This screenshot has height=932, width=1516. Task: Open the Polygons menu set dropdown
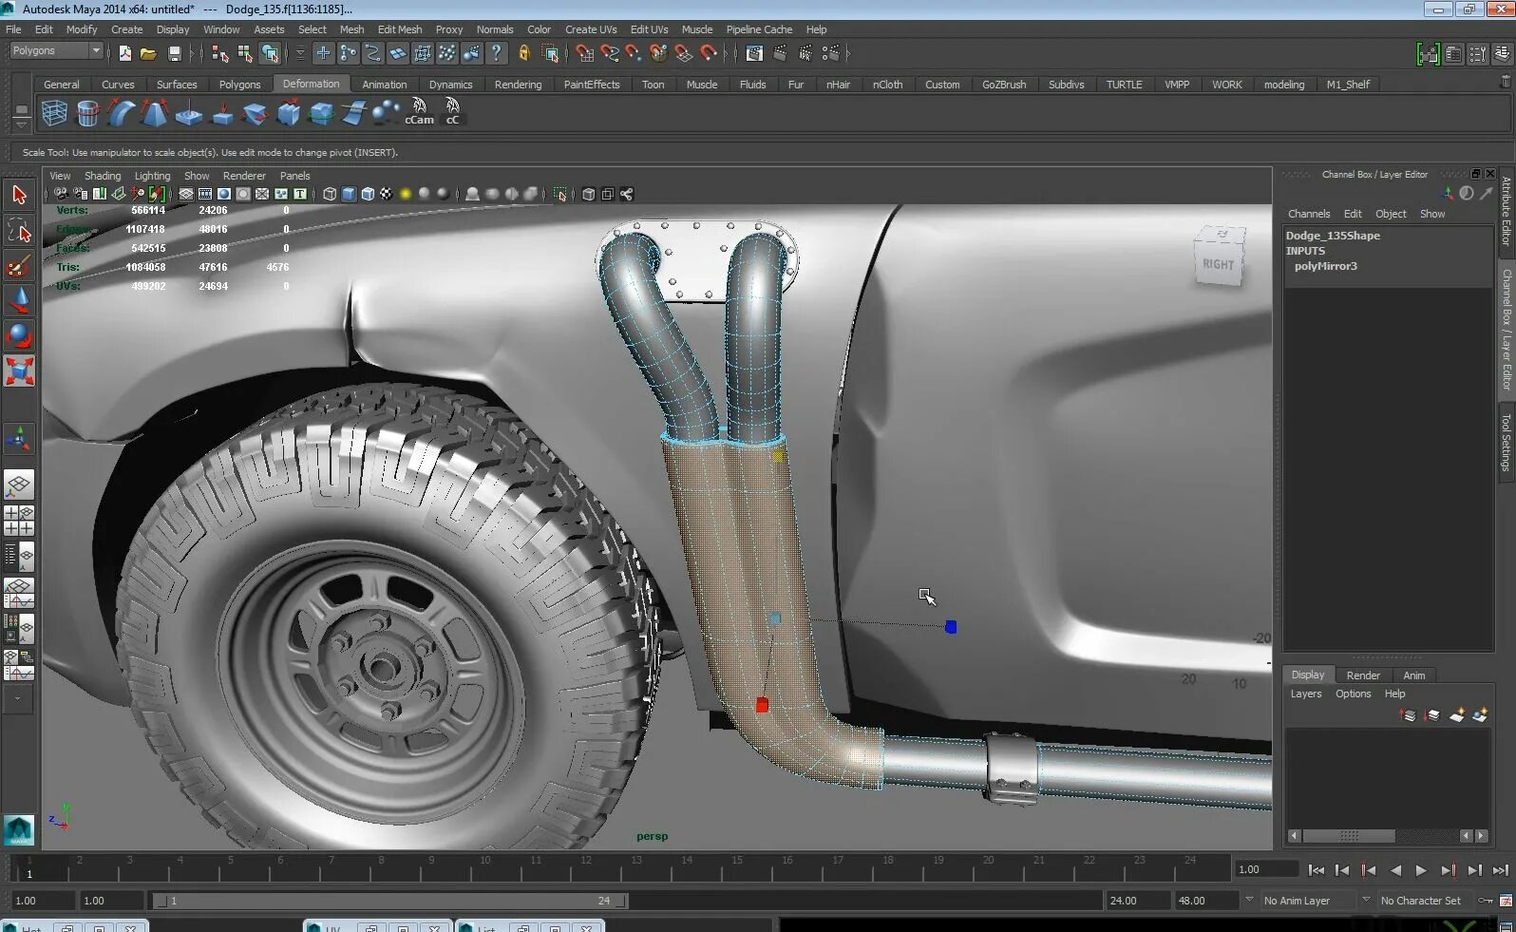pyautogui.click(x=56, y=51)
